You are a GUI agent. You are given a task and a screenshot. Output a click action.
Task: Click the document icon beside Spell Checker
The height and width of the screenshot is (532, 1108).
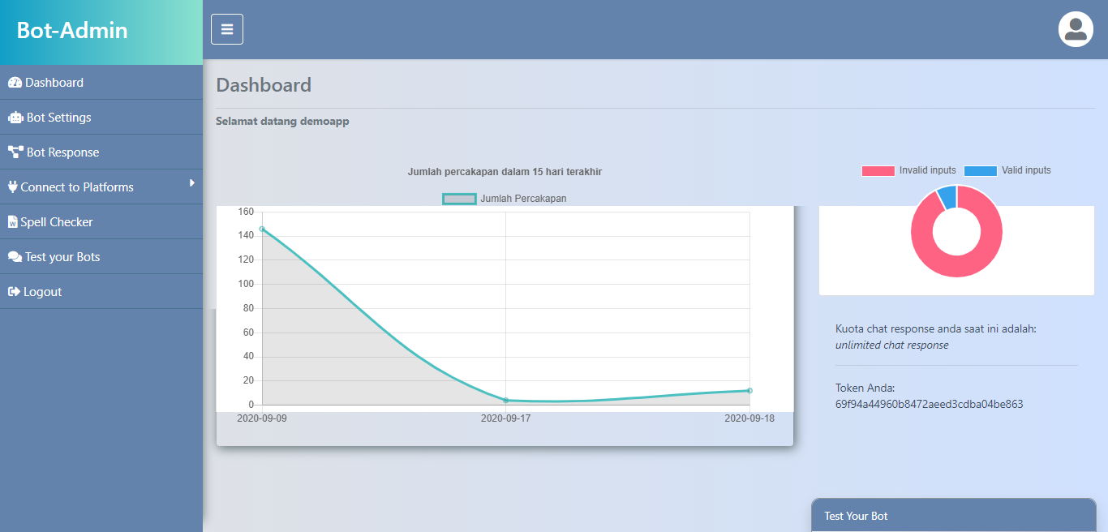(13, 222)
